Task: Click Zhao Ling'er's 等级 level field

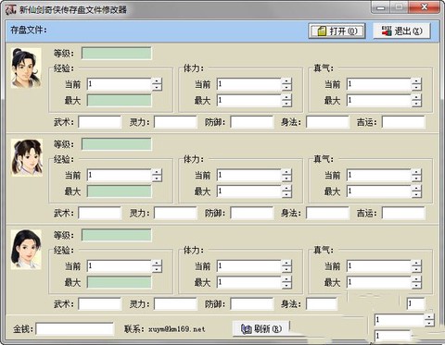Action: coord(117,144)
